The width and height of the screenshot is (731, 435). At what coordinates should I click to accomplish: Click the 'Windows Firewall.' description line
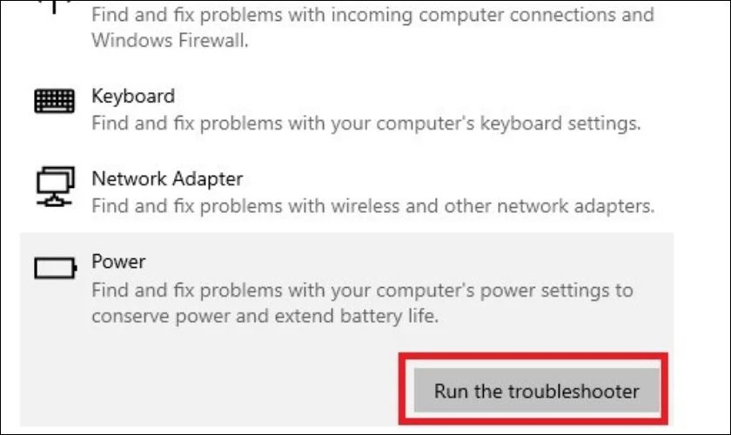[170, 41]
